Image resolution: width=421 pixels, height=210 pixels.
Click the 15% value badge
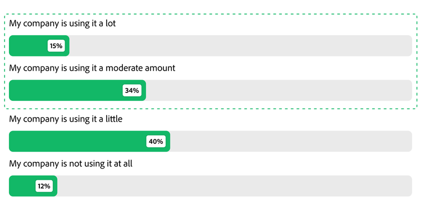[x=56, y=46]
